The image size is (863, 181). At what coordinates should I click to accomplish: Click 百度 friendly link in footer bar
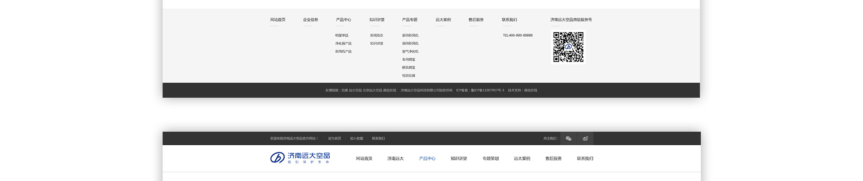click(x=345, y=90)
